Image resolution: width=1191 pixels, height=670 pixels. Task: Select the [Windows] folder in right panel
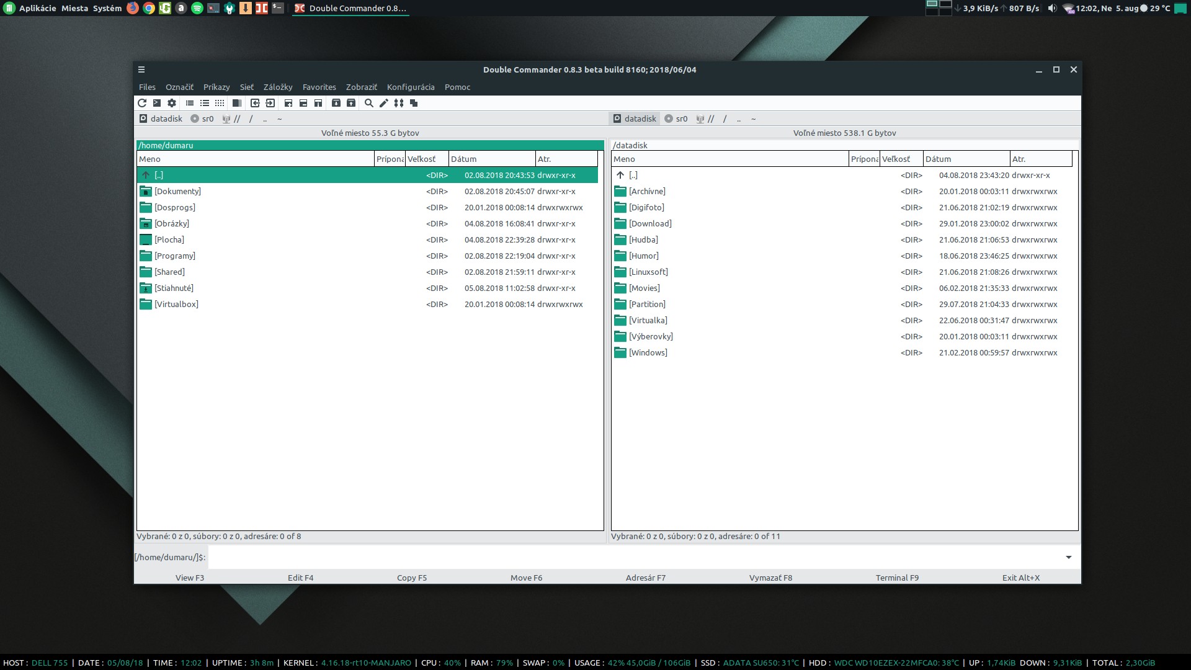pos(842,352)
